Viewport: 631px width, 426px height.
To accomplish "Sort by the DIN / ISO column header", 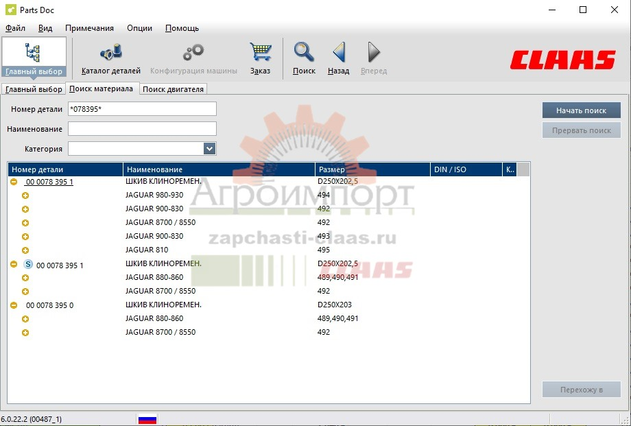I will 466,169.
